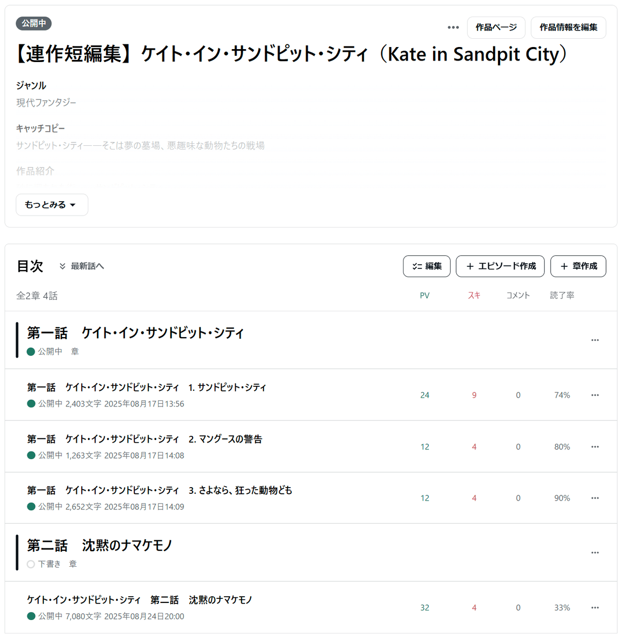Image resolution: width=620 pixels, height=635 pixels.
Task: Open the ellipsis menu for episode 3. さよなら、狂った動物ども
Action: pyautogui.click(x=595, y=498)
